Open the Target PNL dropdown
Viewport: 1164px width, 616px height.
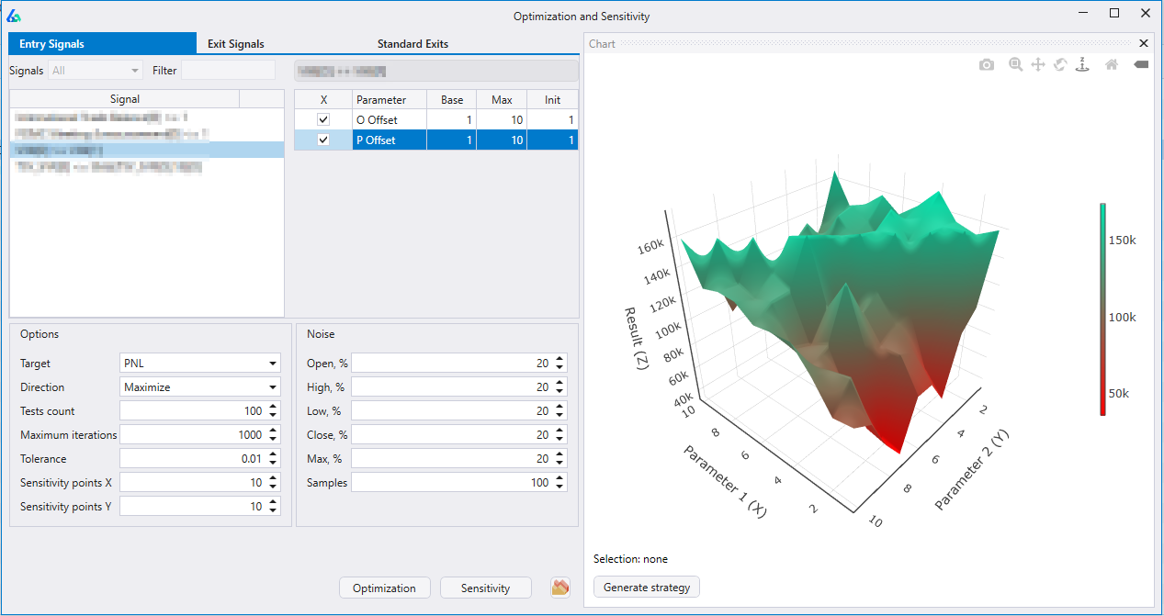pos(200,364)
